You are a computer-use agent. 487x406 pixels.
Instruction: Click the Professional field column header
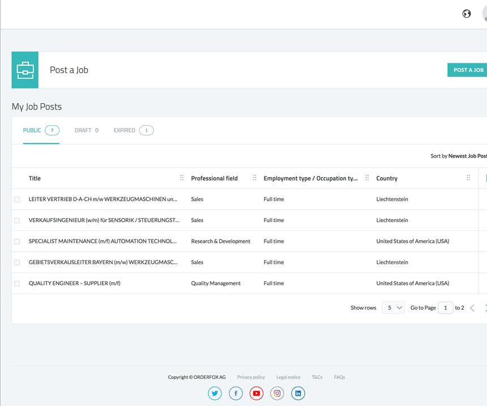214,178
